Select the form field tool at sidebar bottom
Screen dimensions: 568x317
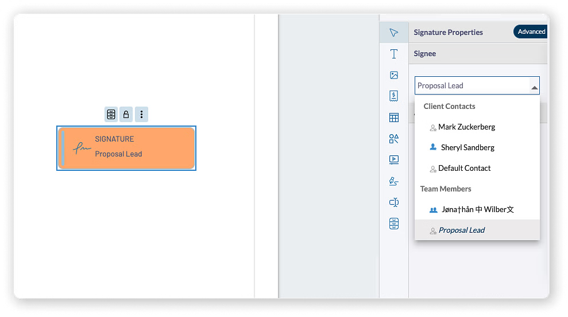pyautogui.click(x=394, y=224)
